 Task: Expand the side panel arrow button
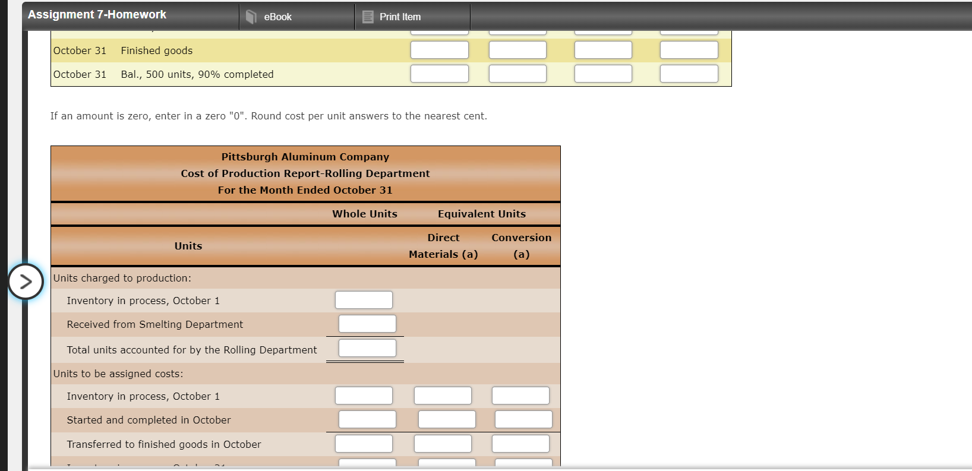click(26, 281)
